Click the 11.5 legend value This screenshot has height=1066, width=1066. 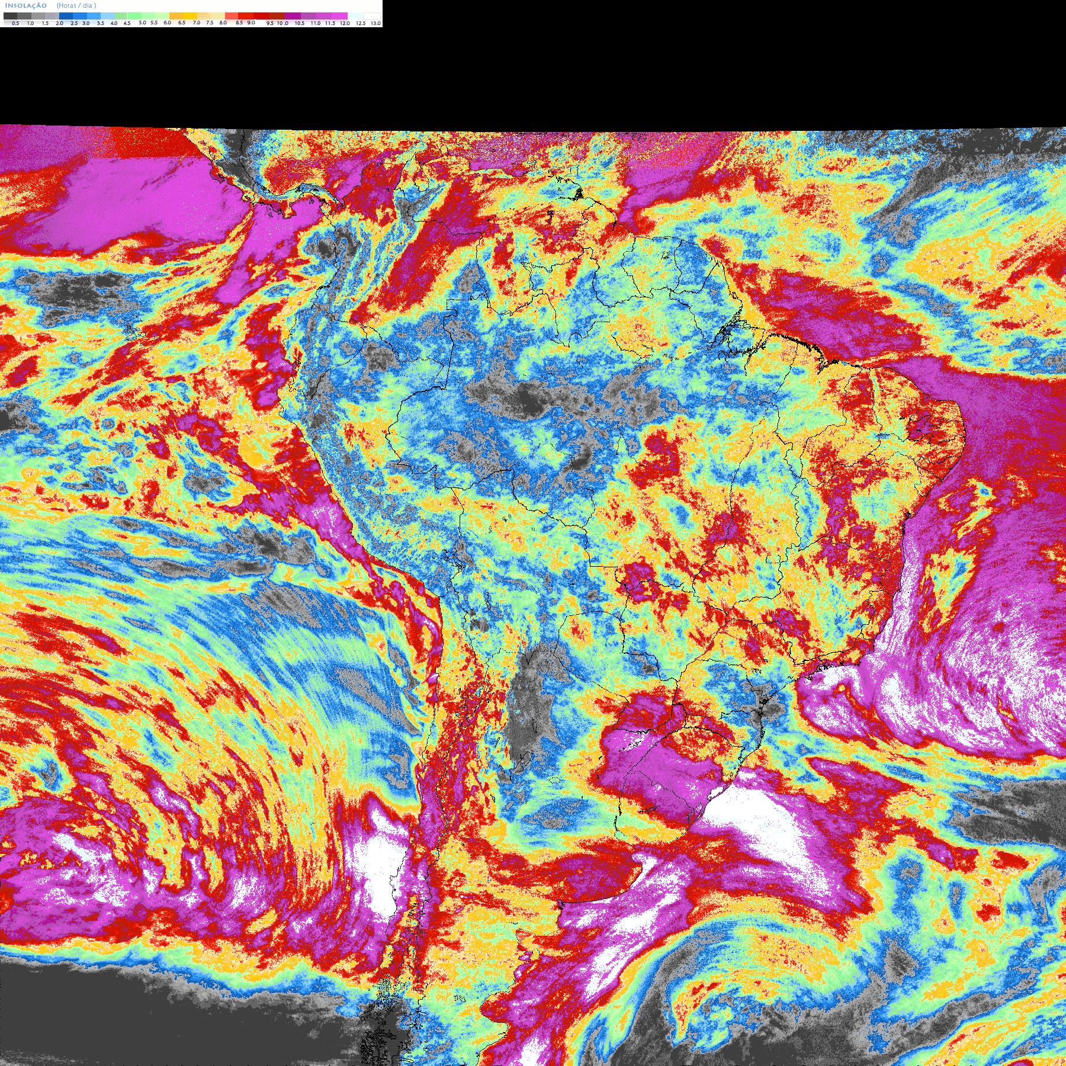pyautogui.click(x=330, y=23)
